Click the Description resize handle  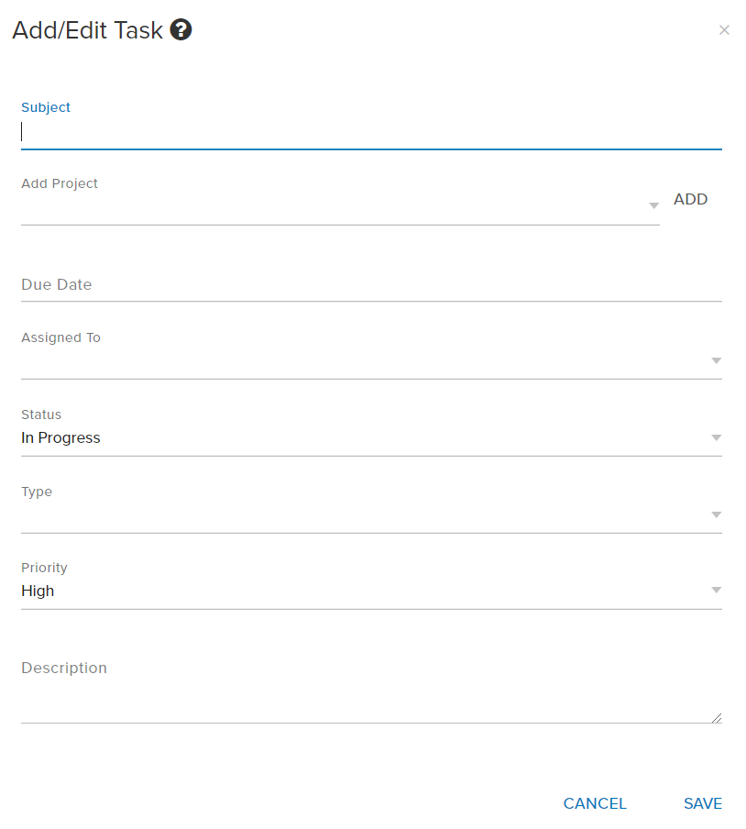717,718
